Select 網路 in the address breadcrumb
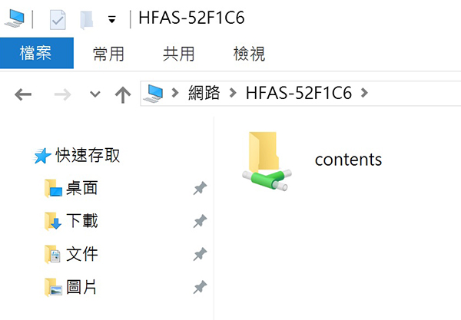 coord(204,93)
